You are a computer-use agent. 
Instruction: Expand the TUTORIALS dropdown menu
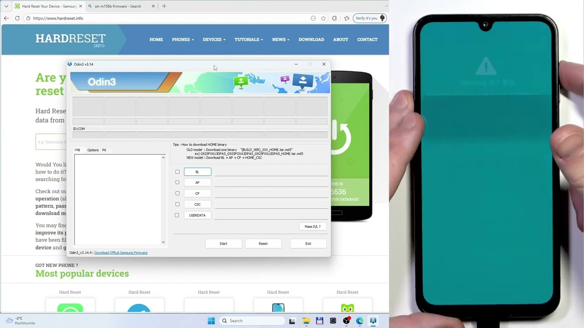(x=249, y=40)
